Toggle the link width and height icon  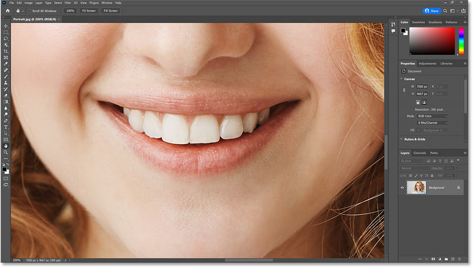pos(404,90)
